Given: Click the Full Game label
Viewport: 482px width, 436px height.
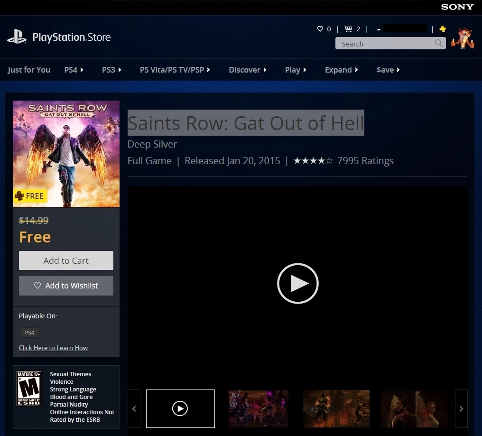Looking at the screenshot, I should 149,160.
